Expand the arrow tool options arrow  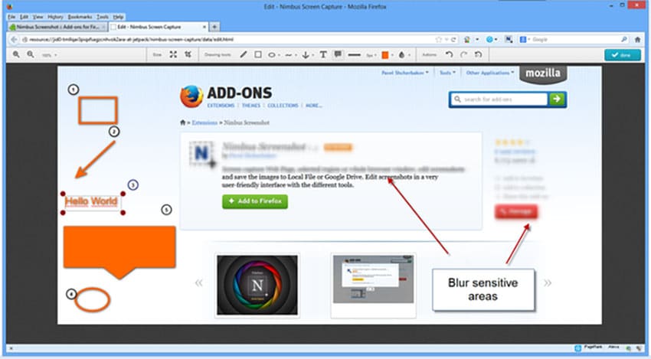click(x=313, y=55)
